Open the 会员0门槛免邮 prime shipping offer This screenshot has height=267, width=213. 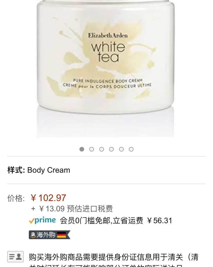point(102,221)
